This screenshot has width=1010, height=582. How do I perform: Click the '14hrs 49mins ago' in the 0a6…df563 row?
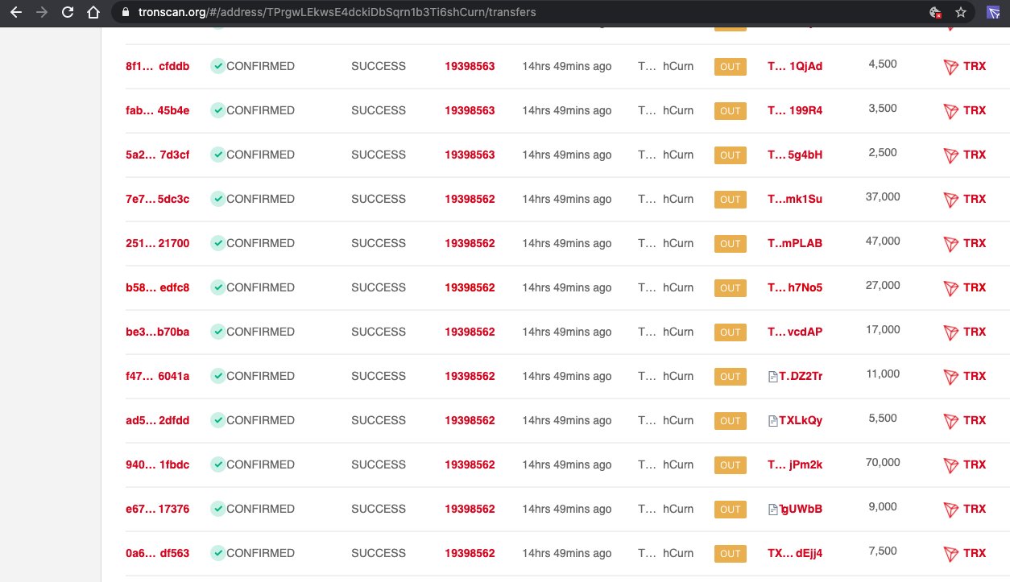567,553
